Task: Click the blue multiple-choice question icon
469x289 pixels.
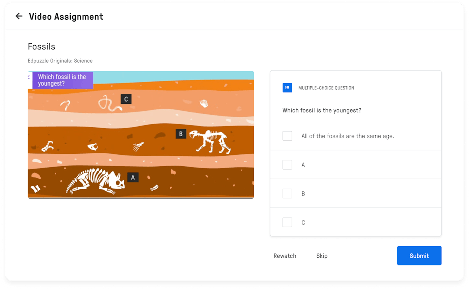Action: pyautogui.click(x=287, y=88)
